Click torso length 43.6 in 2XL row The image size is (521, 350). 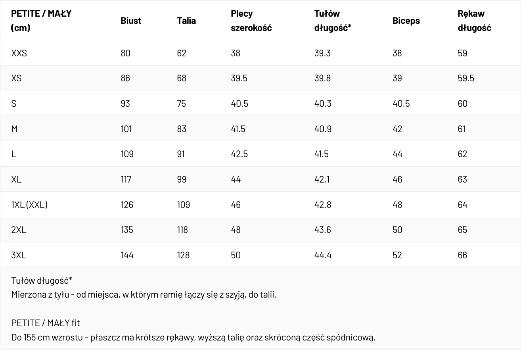[323, 230]
